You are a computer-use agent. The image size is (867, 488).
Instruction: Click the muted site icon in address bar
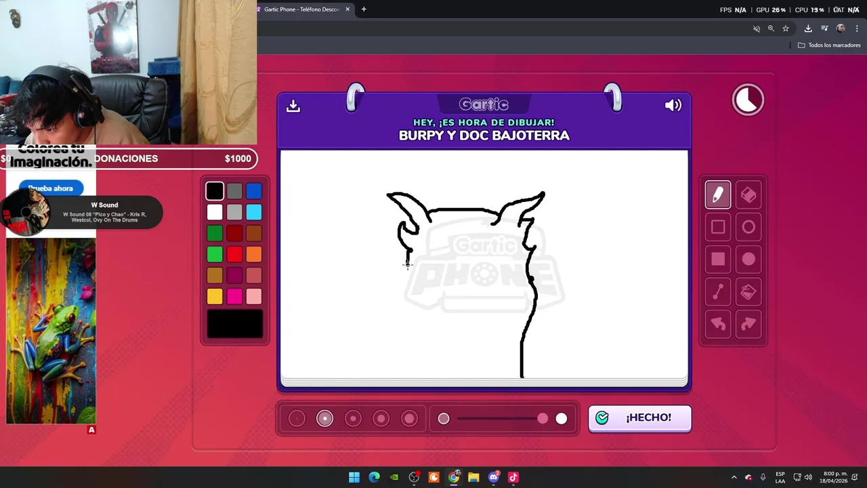click(x=757, y=28)
